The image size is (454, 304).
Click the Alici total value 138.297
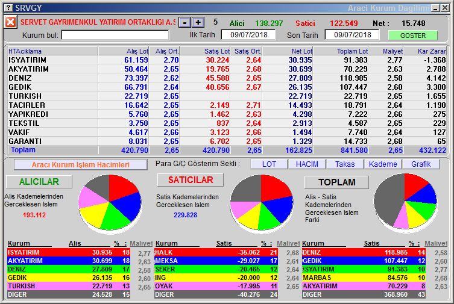point(269,23)
